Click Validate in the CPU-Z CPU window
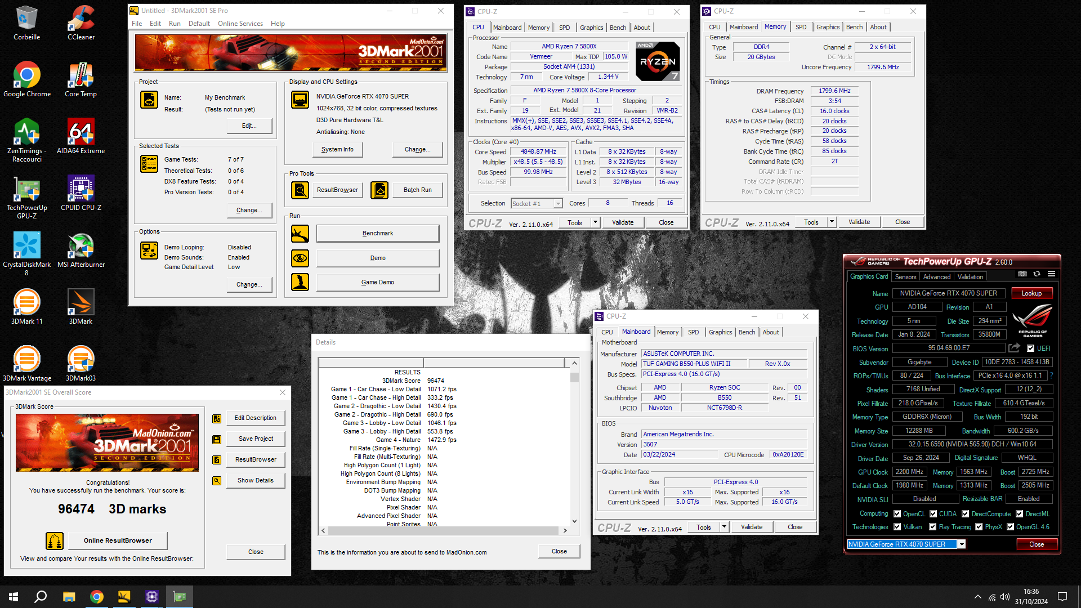This screenshot has height=608, width=1081. pos(623,222)
